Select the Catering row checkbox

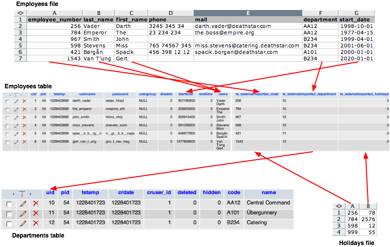coord(8,223)
